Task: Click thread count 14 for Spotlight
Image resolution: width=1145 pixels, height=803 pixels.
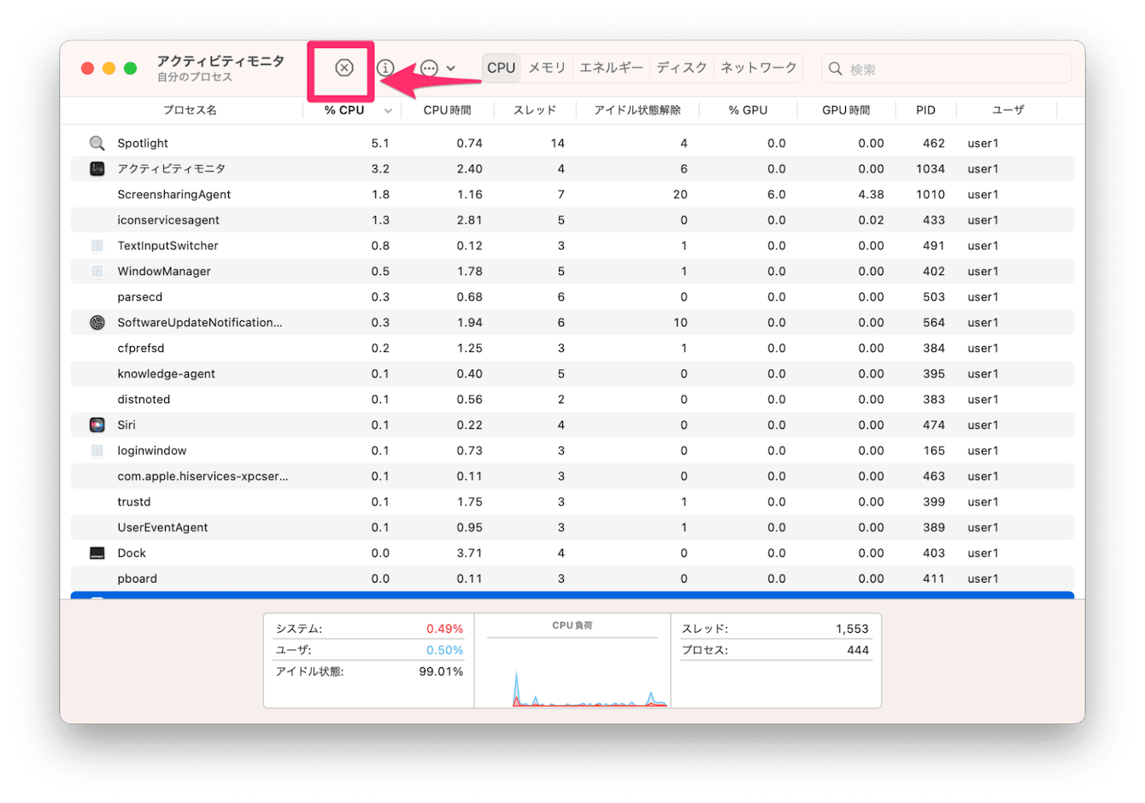Action: tap(557, 144)
